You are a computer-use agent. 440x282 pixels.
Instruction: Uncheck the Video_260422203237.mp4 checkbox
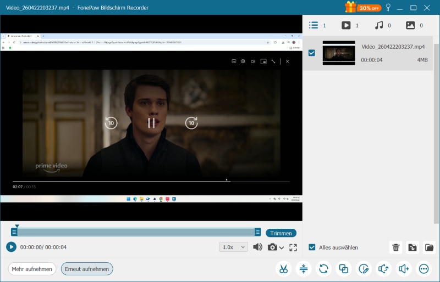[x=312, y=53]
